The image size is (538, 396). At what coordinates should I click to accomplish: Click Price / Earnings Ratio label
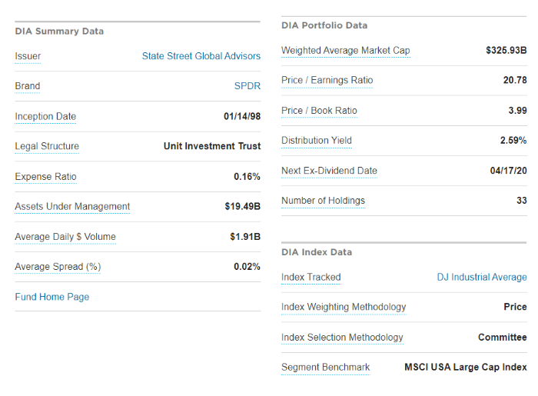click(327, 80)
